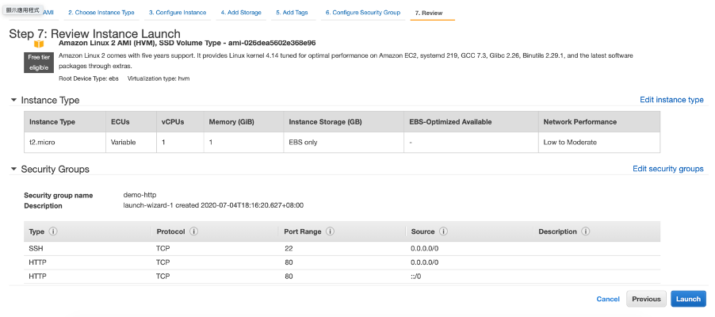Click the info icon next to Source

point(444,232)
